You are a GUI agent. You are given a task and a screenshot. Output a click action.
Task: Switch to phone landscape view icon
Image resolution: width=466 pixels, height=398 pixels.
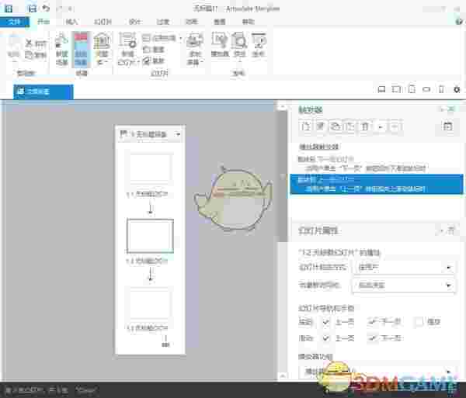[x=426, y=89]
